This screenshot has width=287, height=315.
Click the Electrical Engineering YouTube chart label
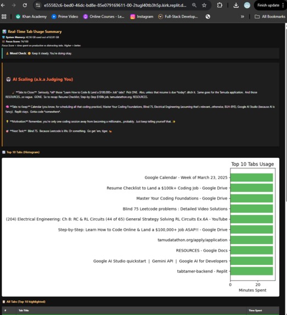click(117, 219)
